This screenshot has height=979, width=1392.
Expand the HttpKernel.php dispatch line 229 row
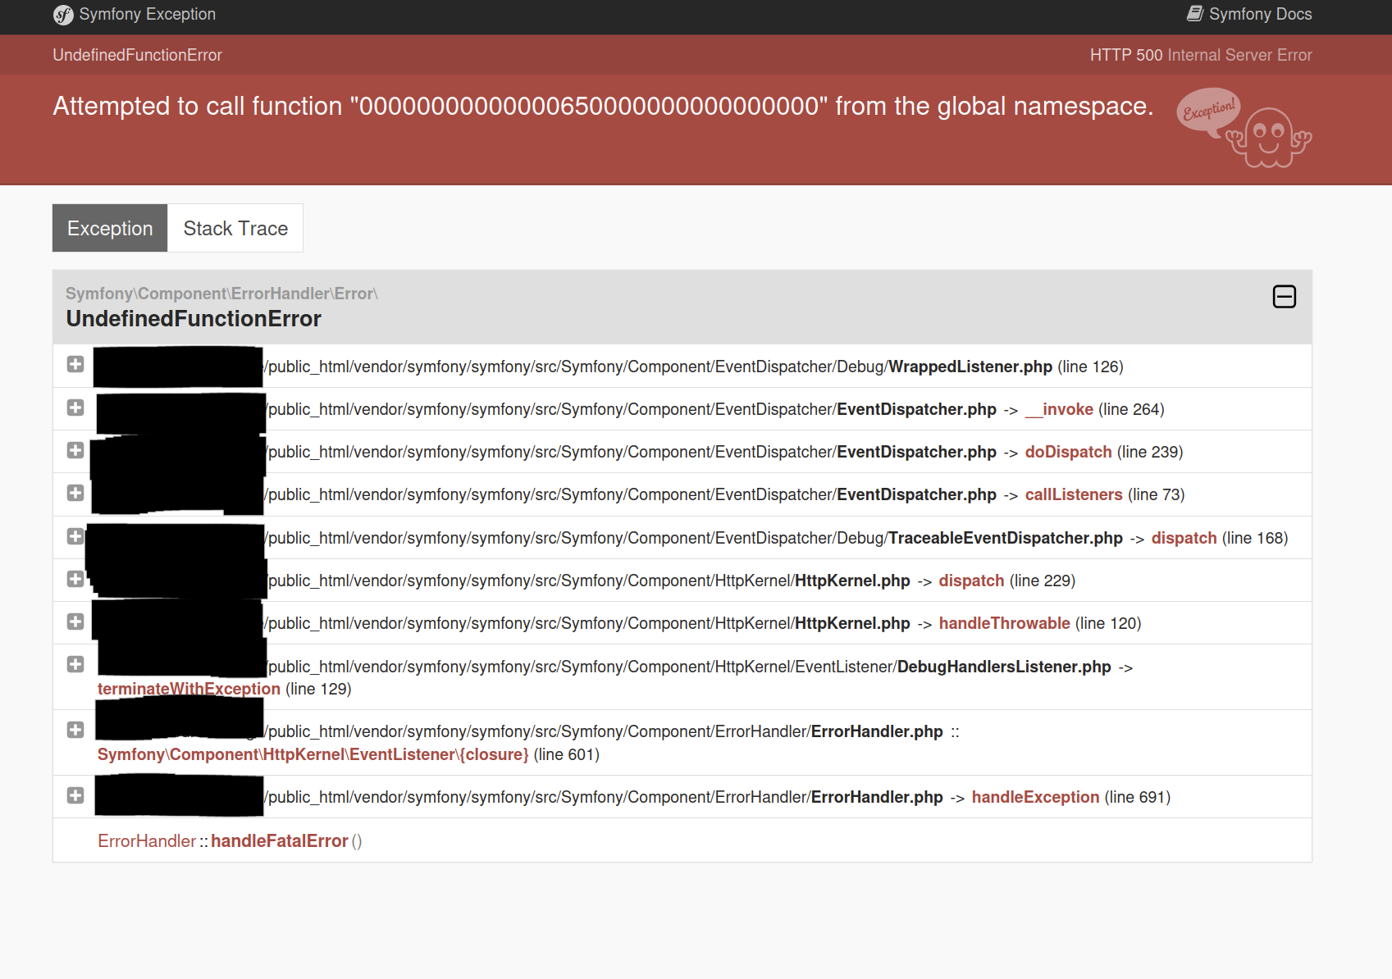(75, 579)
